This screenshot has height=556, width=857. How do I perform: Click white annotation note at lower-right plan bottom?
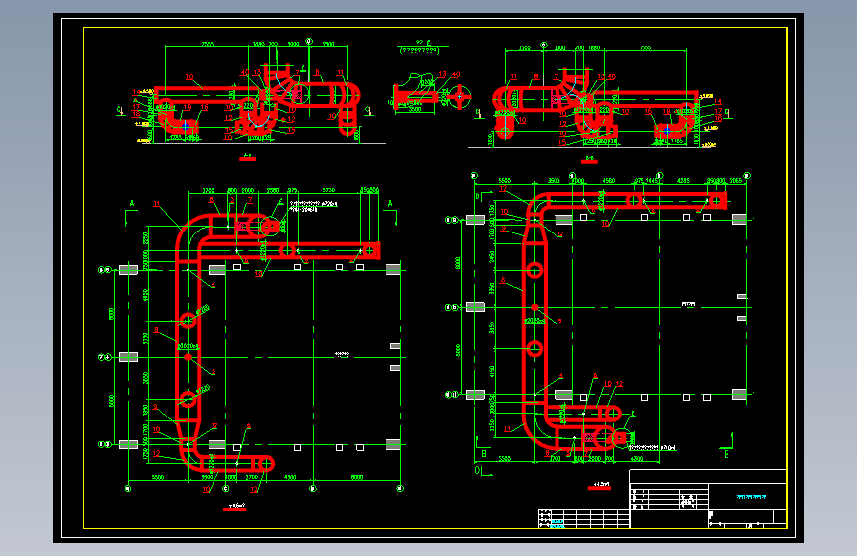tap(652, 447)
